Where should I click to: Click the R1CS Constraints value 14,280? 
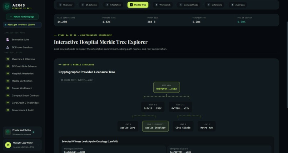coord(62,22)
